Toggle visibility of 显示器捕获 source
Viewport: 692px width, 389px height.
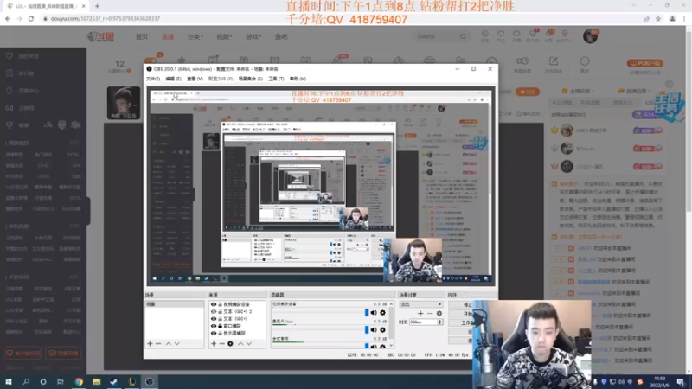click(214, 333)
